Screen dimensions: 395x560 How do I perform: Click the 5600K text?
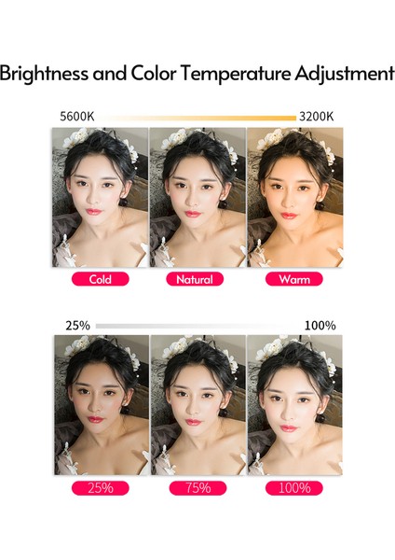click(x=77, y=117)
